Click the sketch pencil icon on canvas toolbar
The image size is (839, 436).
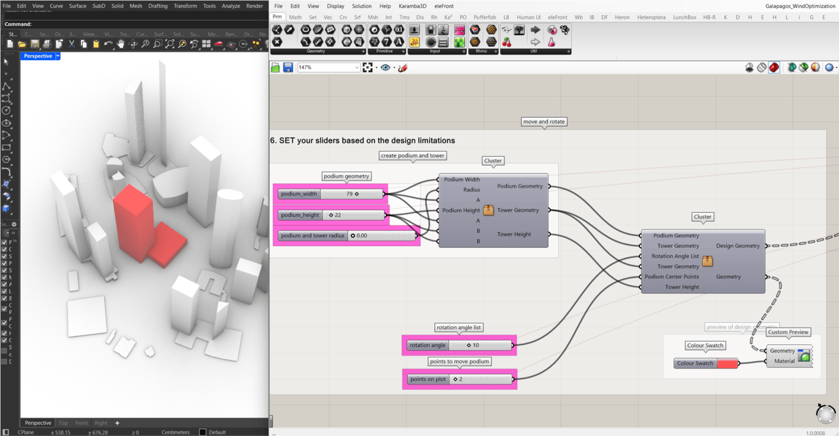coord(403,68)
